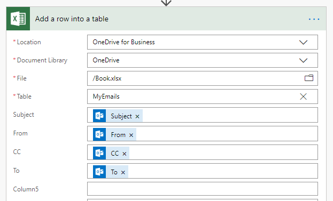Click the OneDrive for Business value

tap(123, 42)
